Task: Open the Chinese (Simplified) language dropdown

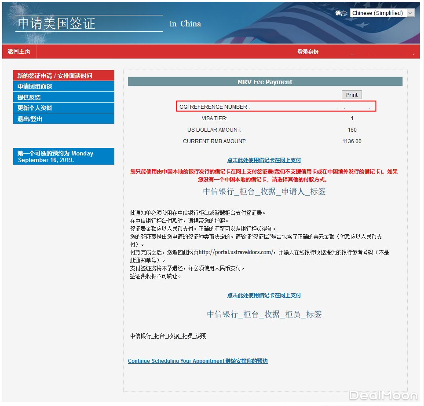Action: (x=382, y=13)
